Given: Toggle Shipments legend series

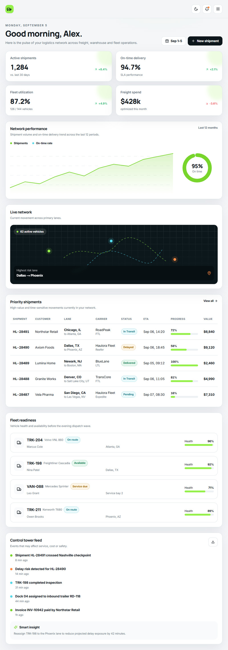Looking at the screenshot, I should 19,143.
